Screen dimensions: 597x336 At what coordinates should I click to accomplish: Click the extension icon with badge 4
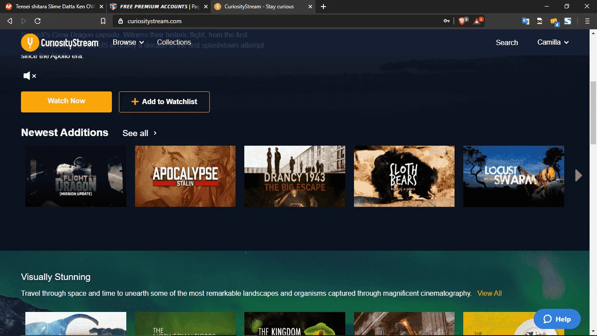pyautogui.click(x=554, y=21)
